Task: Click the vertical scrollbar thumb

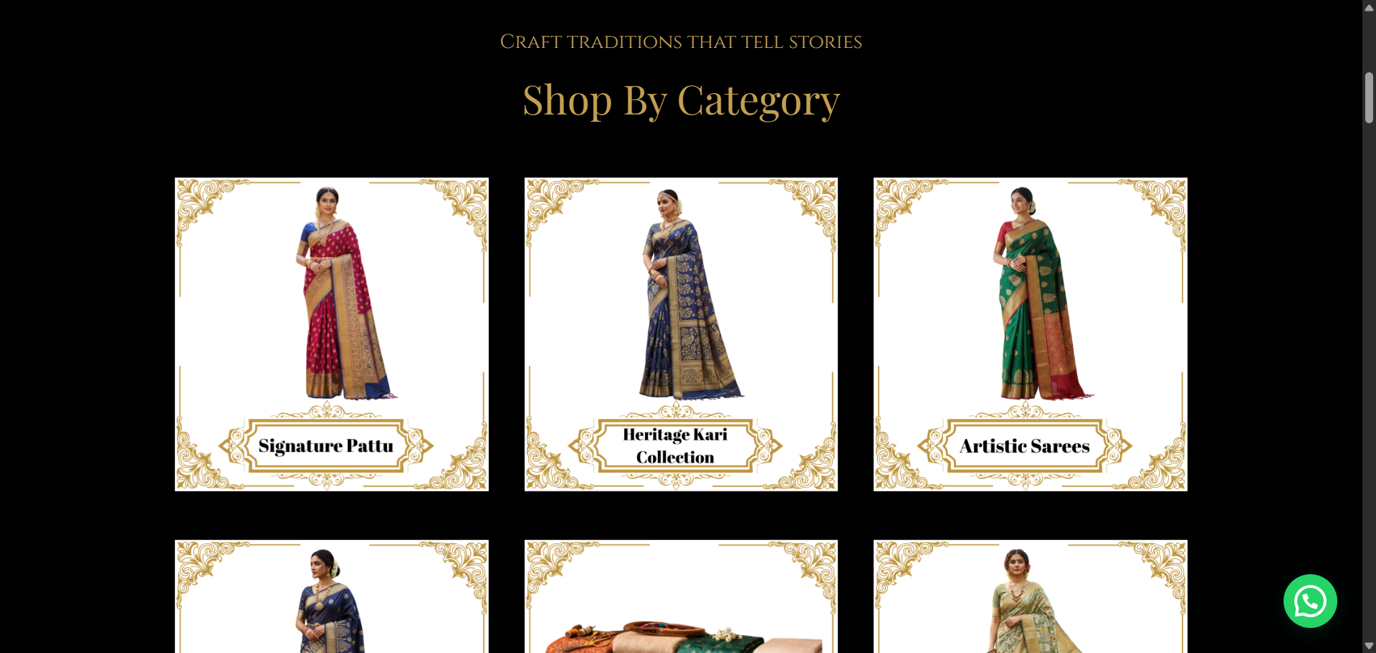Action: (x=1369, y=97)
